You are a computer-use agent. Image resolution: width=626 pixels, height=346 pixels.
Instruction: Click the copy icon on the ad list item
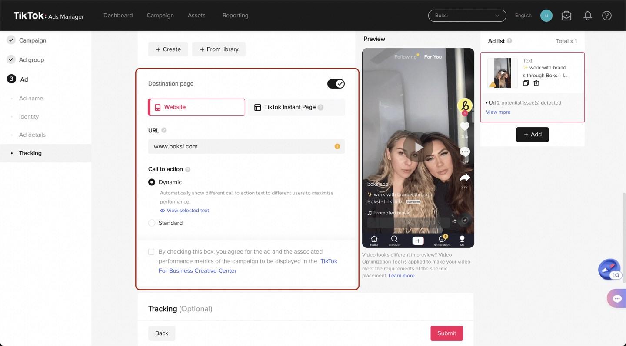tap(526, 83)
